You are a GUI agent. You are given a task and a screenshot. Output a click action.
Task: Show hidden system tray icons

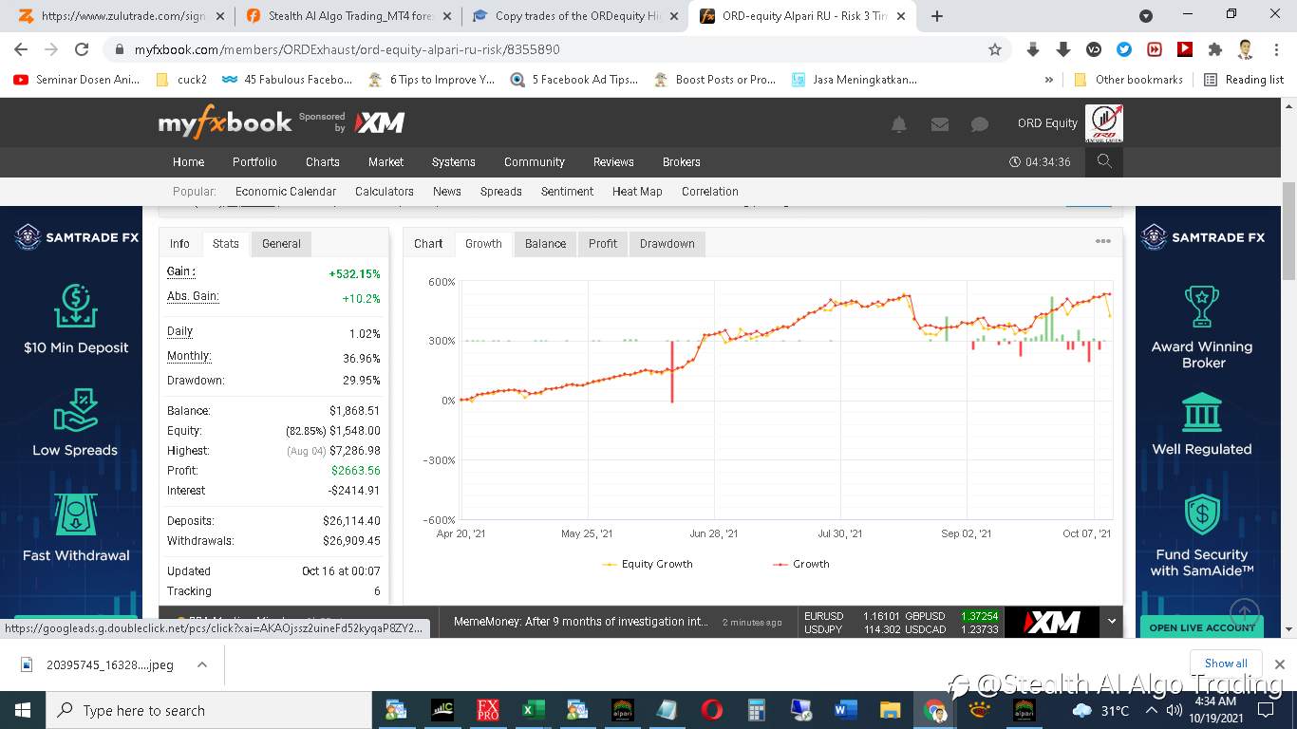pos(1152,710)
